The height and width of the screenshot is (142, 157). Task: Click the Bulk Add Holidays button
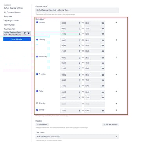tap(110, 124)
